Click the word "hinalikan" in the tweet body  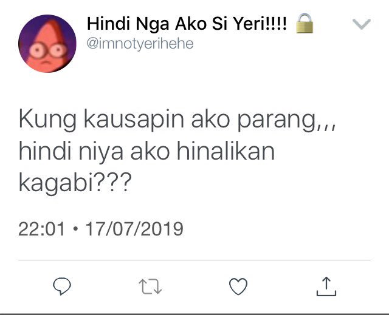pos(225,151)
